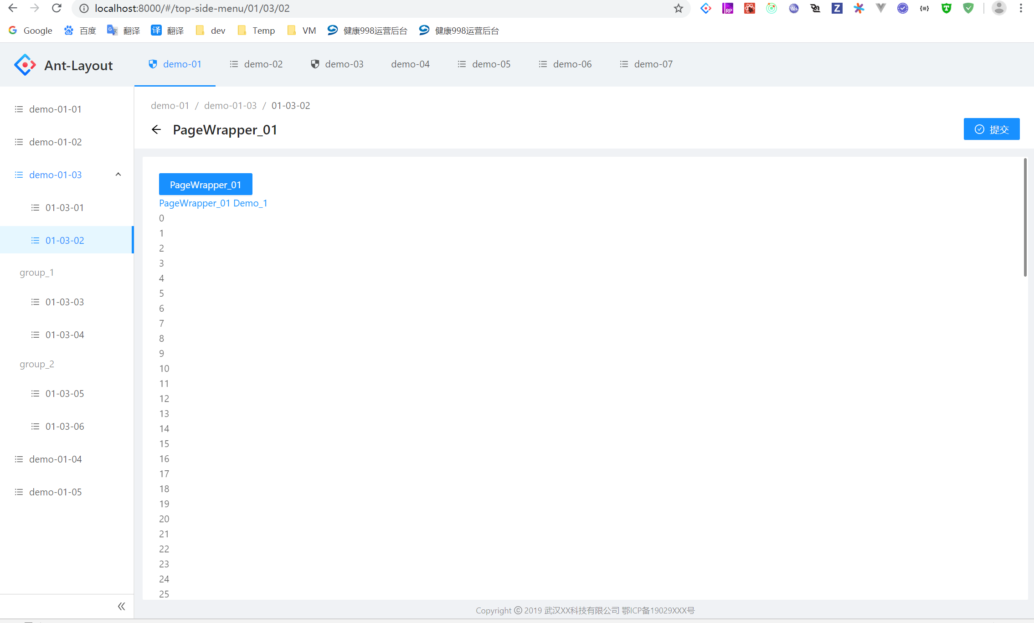Click the back arrow beside PageWrapper_01 title
The image size is (1034, 623).
(x=156, y=130)
